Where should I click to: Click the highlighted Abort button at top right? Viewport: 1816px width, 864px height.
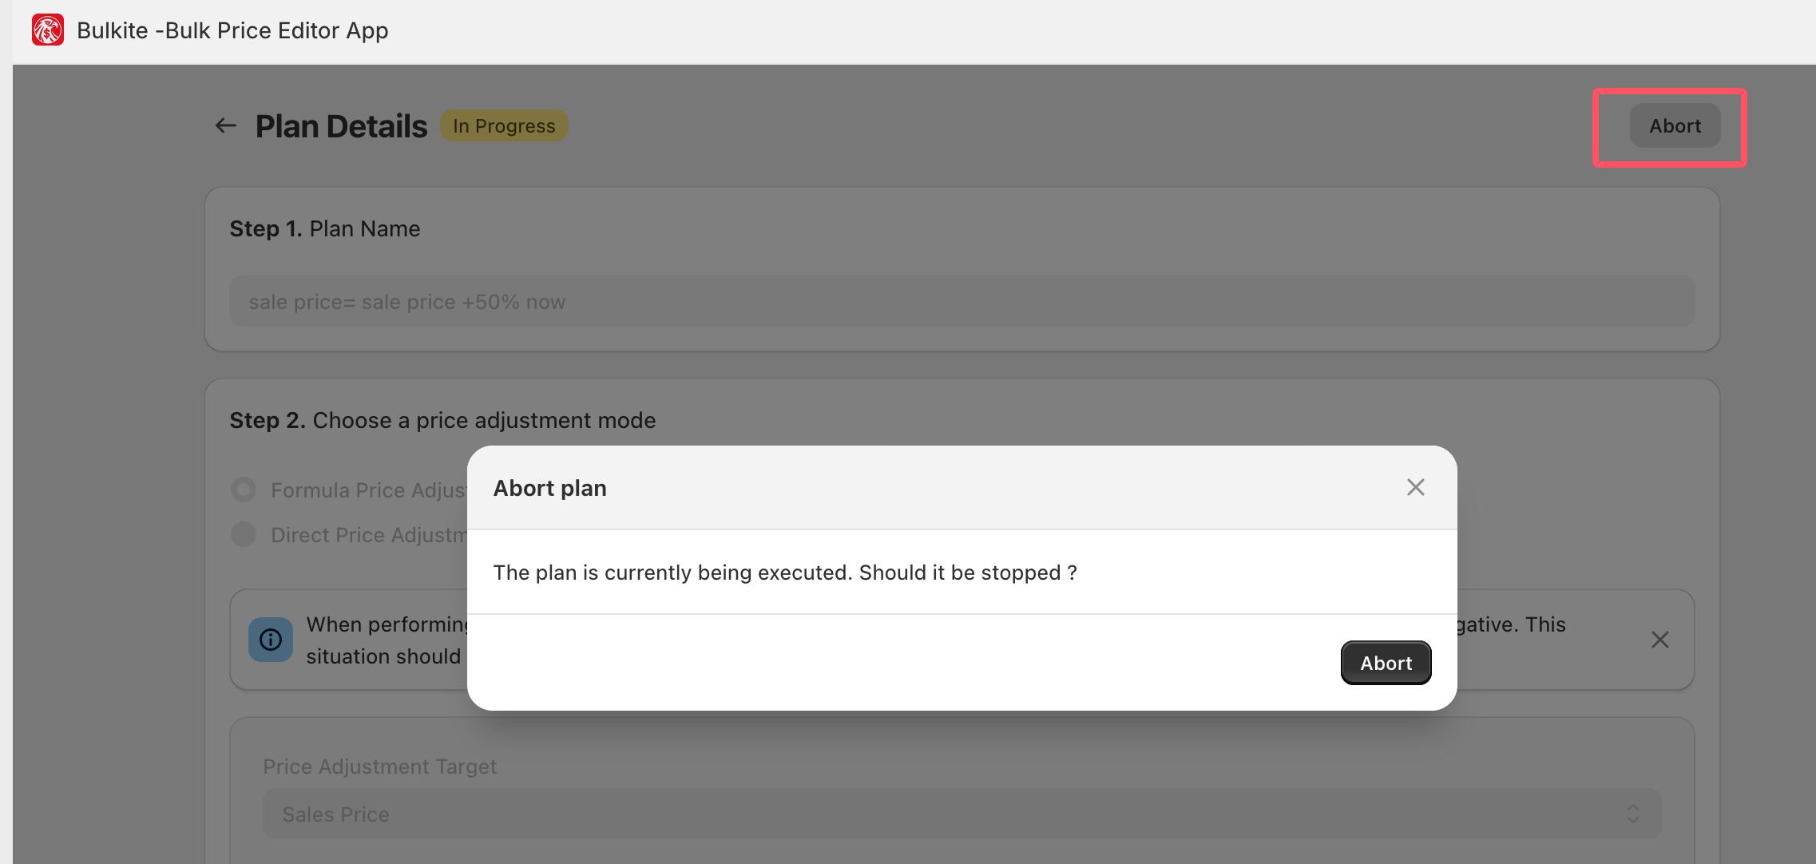(1675, 126)
